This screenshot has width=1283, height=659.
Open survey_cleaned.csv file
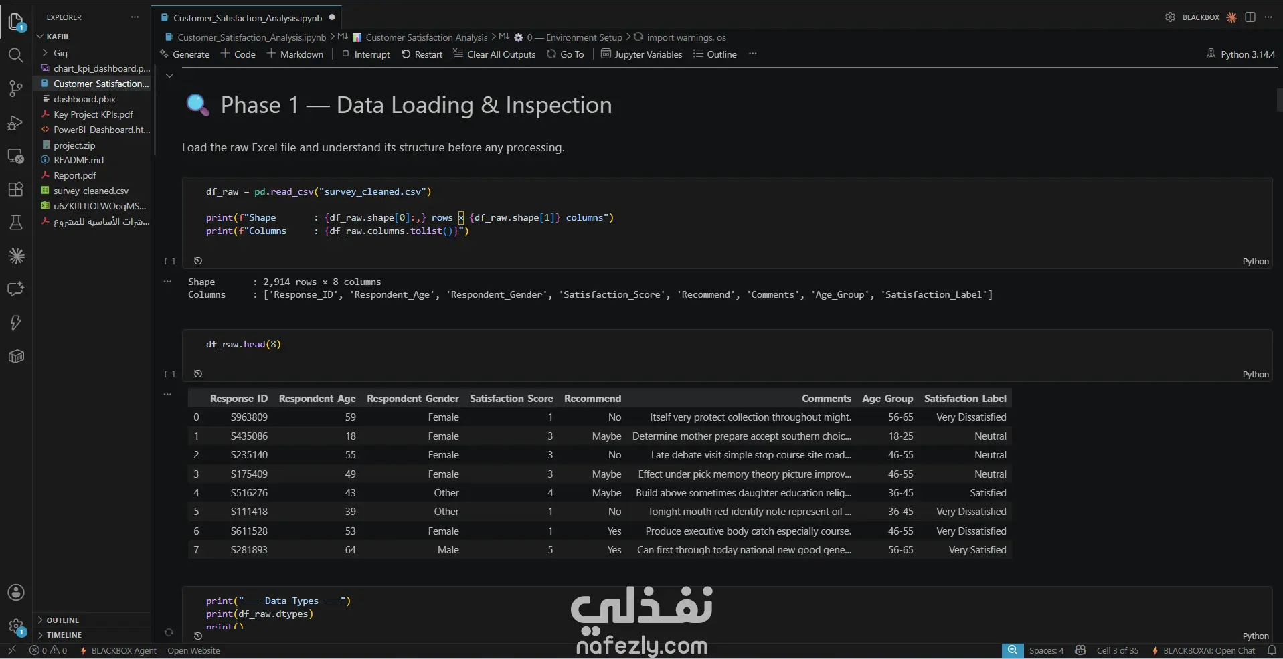(x=92, y=191)
